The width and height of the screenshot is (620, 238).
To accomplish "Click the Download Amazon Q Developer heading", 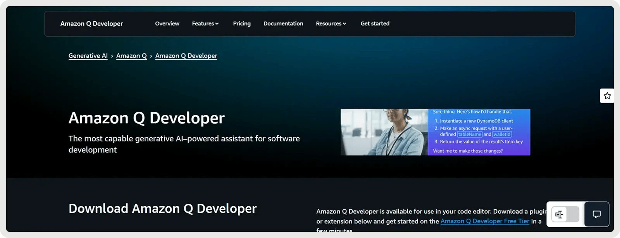I will [162, 209].
